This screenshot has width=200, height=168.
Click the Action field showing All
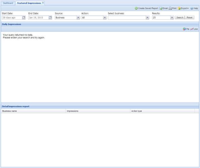92,17
